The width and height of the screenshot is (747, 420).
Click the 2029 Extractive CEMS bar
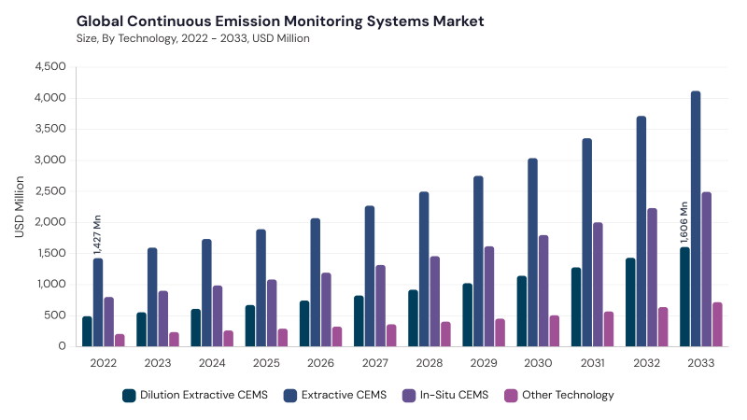click(x=478, y=261)
